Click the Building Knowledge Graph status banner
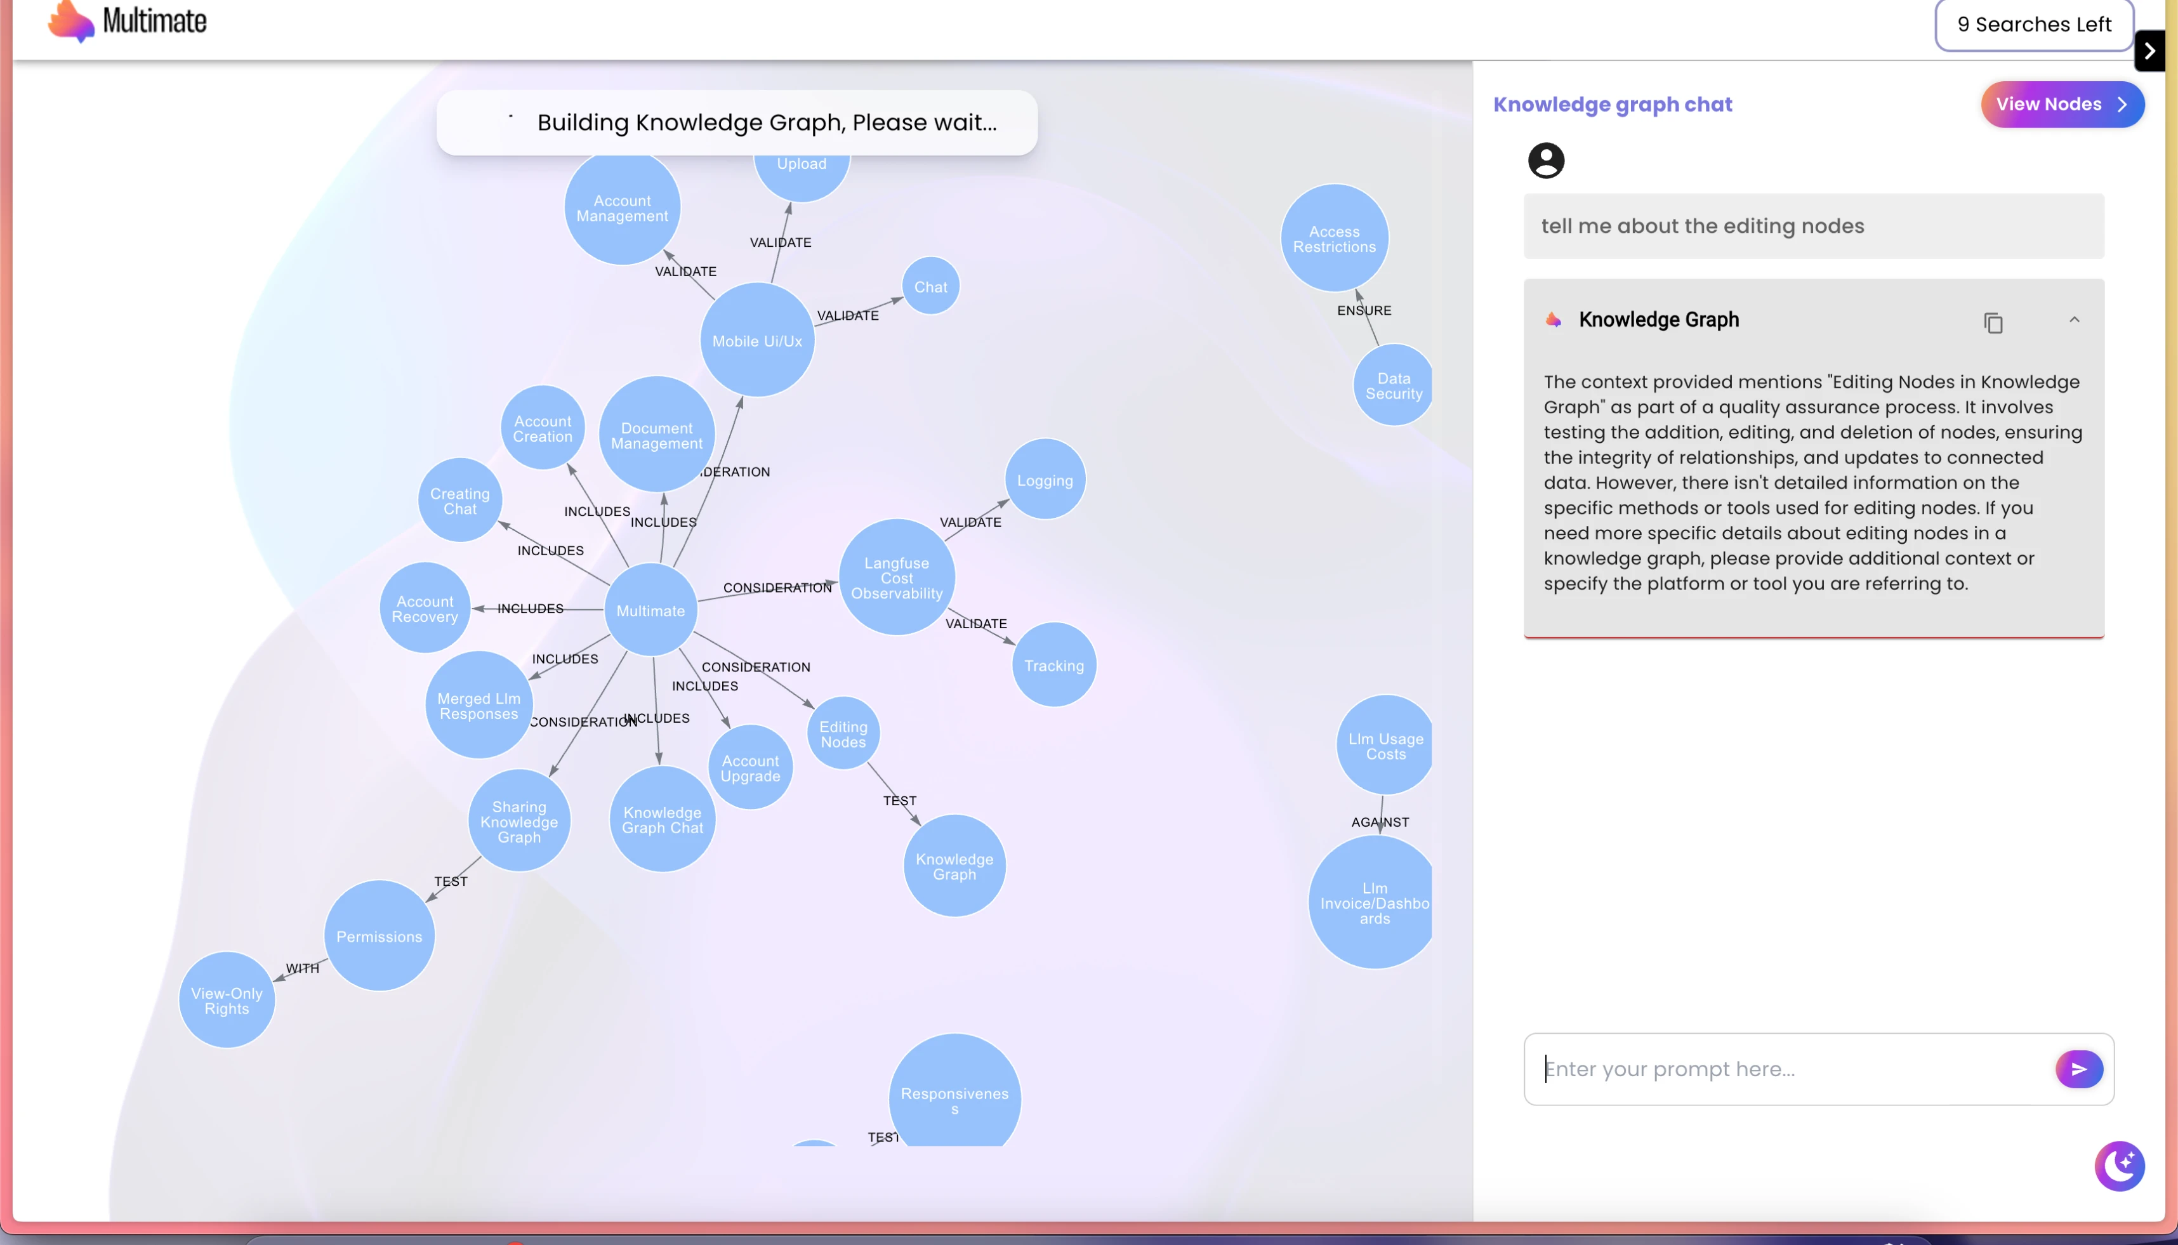This screenshot has width=2178, height=1245. (x=737, y=122)
